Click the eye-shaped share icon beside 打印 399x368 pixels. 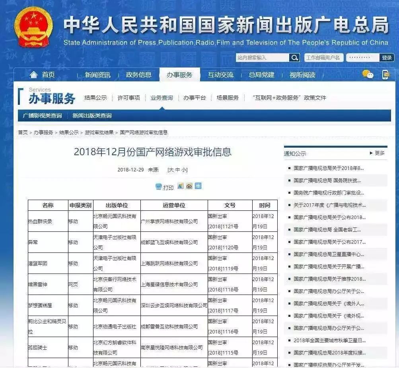(x=189, y=186)
